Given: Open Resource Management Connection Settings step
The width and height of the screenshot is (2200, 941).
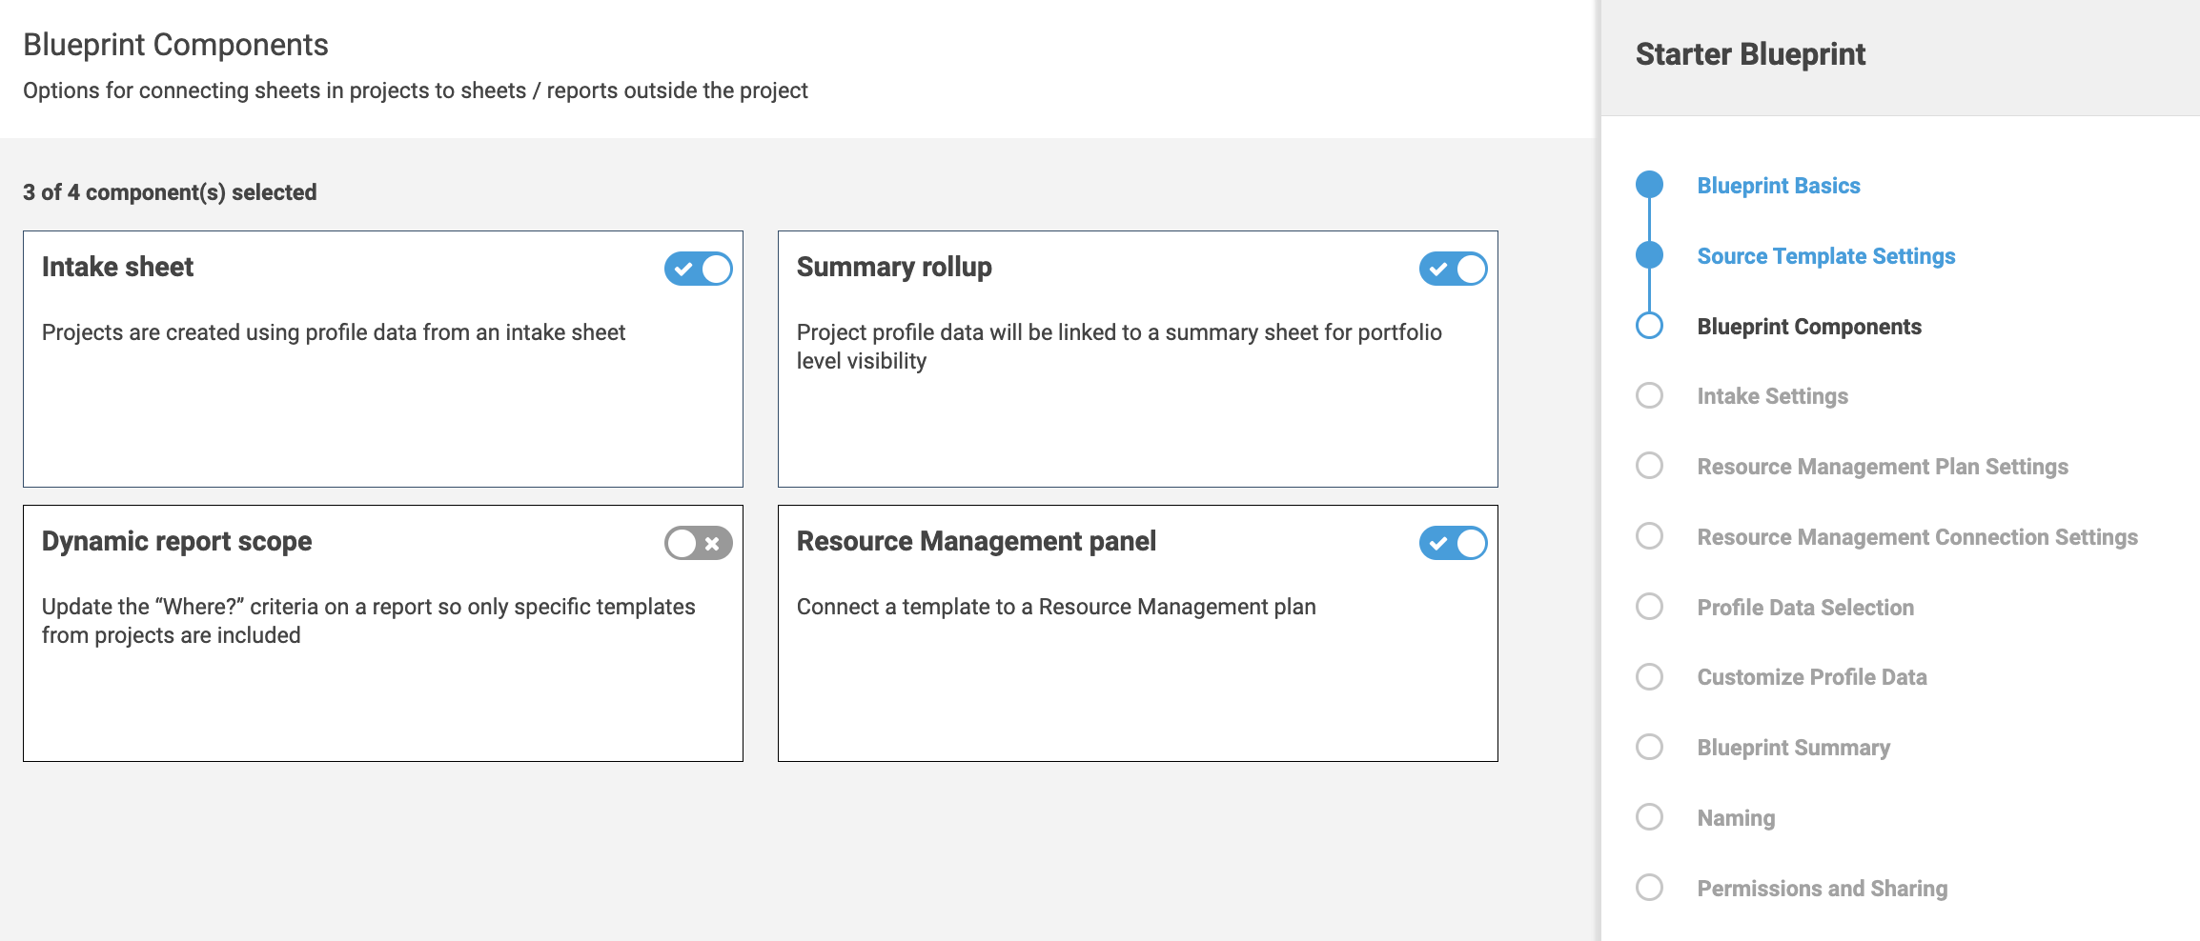Looking at the screenshot, I should 1917,537.
